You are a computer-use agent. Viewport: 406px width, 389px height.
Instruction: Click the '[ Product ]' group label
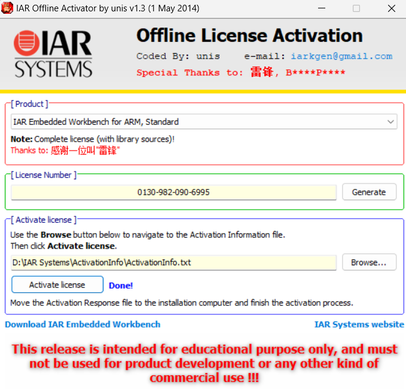[29, 104]
